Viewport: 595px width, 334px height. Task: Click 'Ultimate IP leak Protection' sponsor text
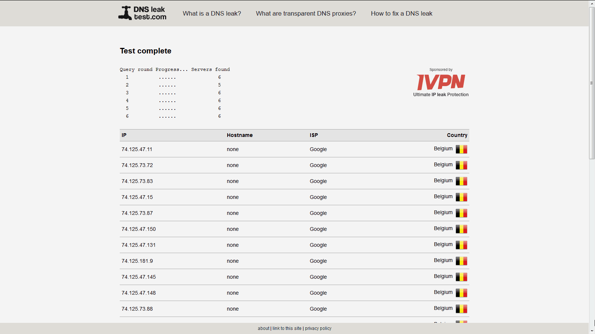(x=441, y=95)
